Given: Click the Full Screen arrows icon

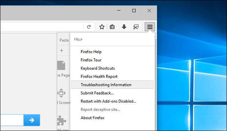Looking at the screenshot, I should click(x=61, y=93).
